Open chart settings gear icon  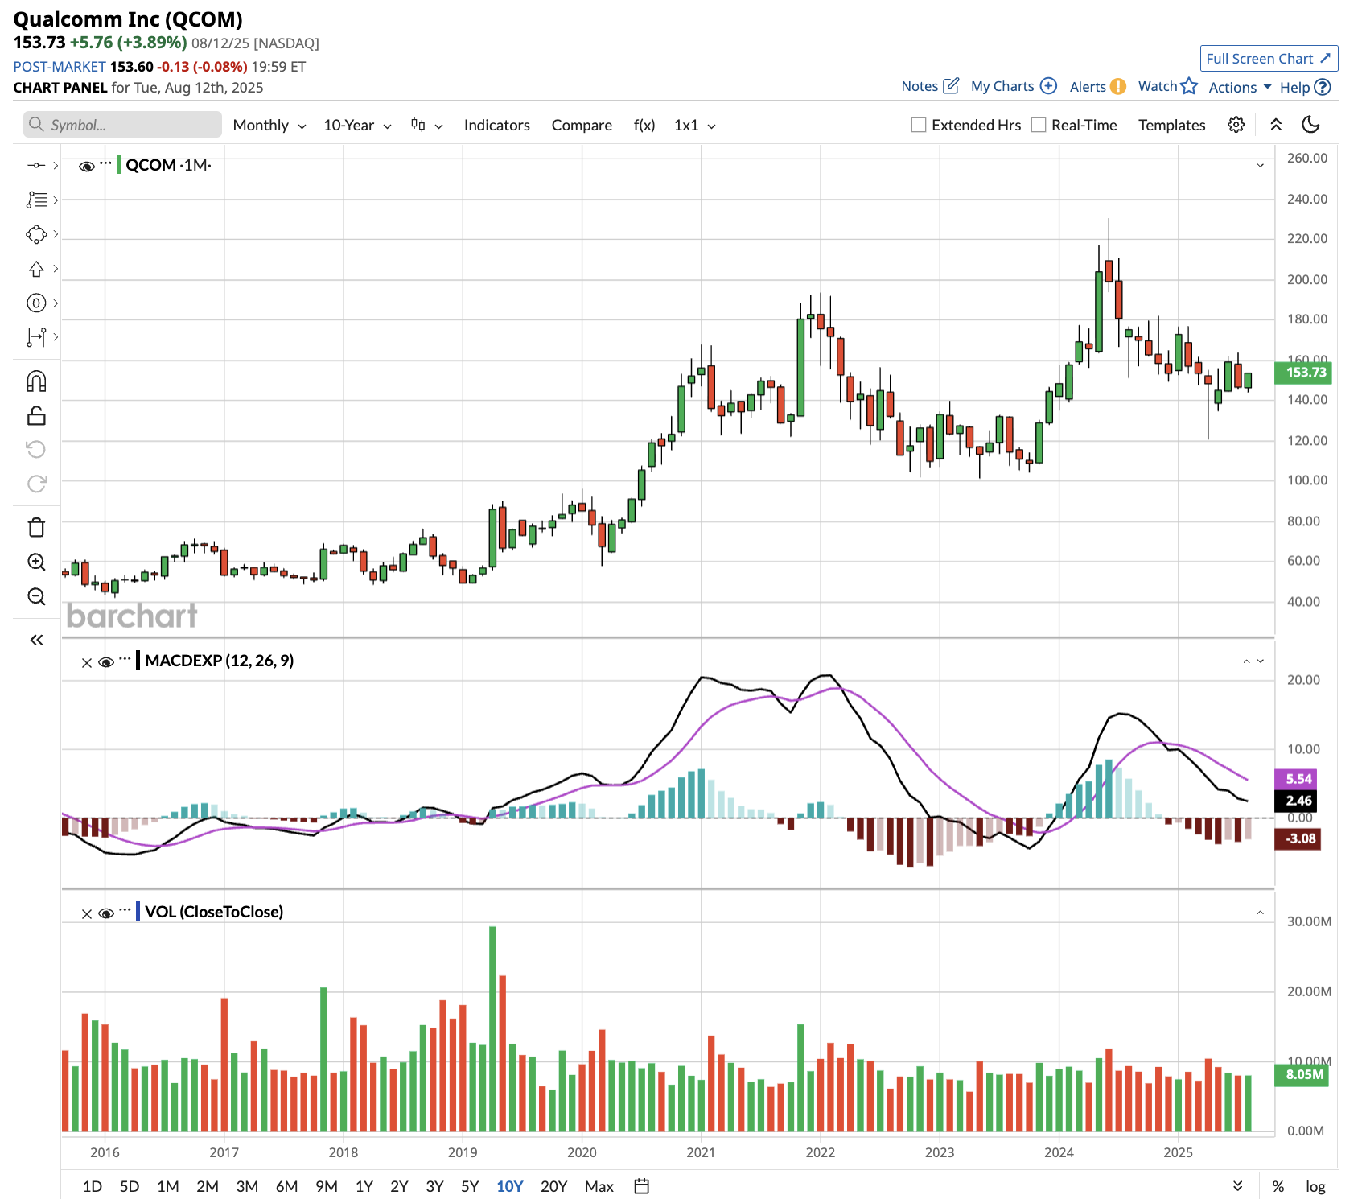[1236, 125]
